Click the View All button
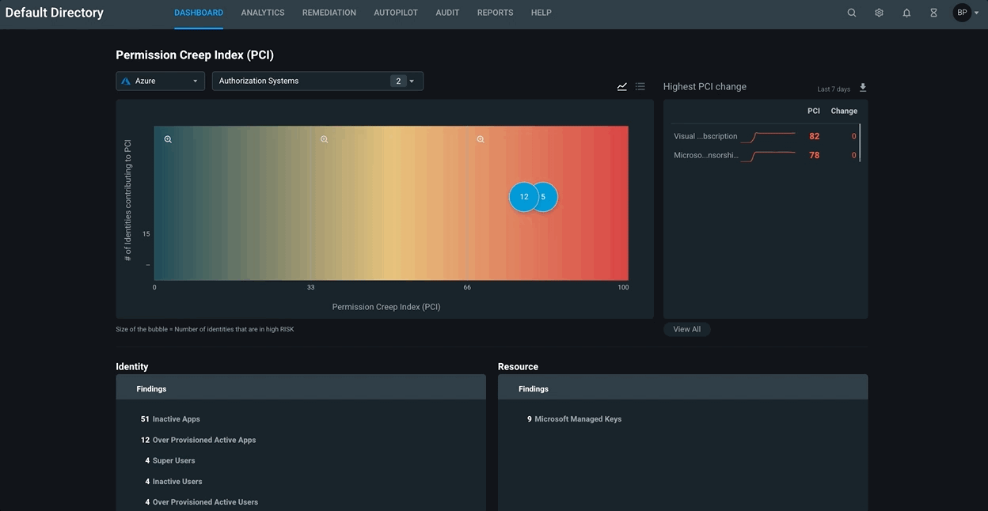Screen dimensions: 988x511 686,329
